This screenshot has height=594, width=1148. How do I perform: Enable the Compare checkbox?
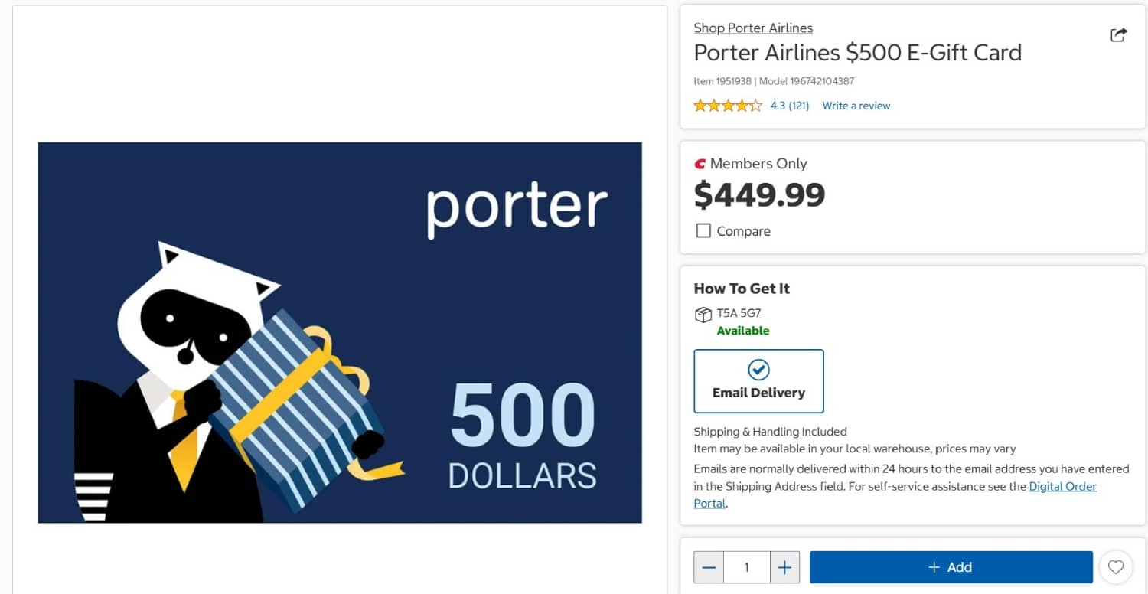[703, 230]
